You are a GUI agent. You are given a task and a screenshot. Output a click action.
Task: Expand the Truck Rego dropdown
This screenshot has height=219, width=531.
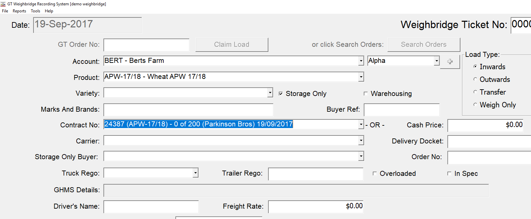195,173
